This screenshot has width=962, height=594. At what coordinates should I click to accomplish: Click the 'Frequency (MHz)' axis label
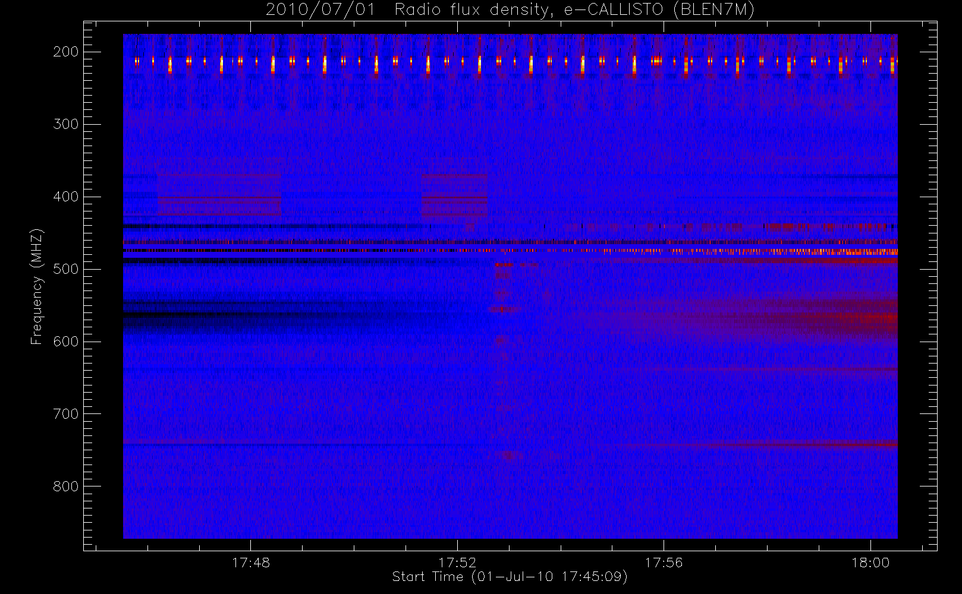coord(37,286)
